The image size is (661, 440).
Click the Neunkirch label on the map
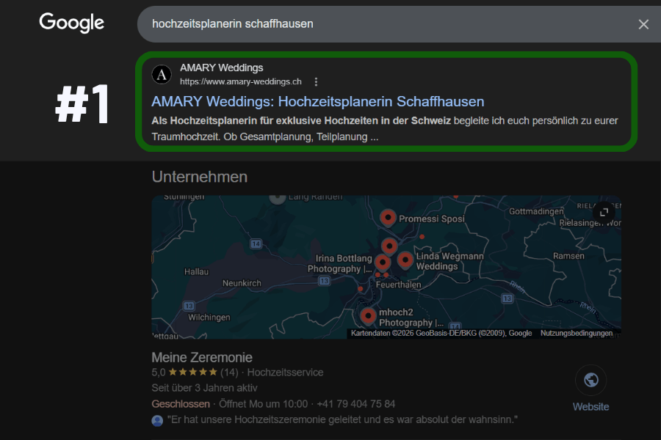pyautogui.click(x=242, y=283)
